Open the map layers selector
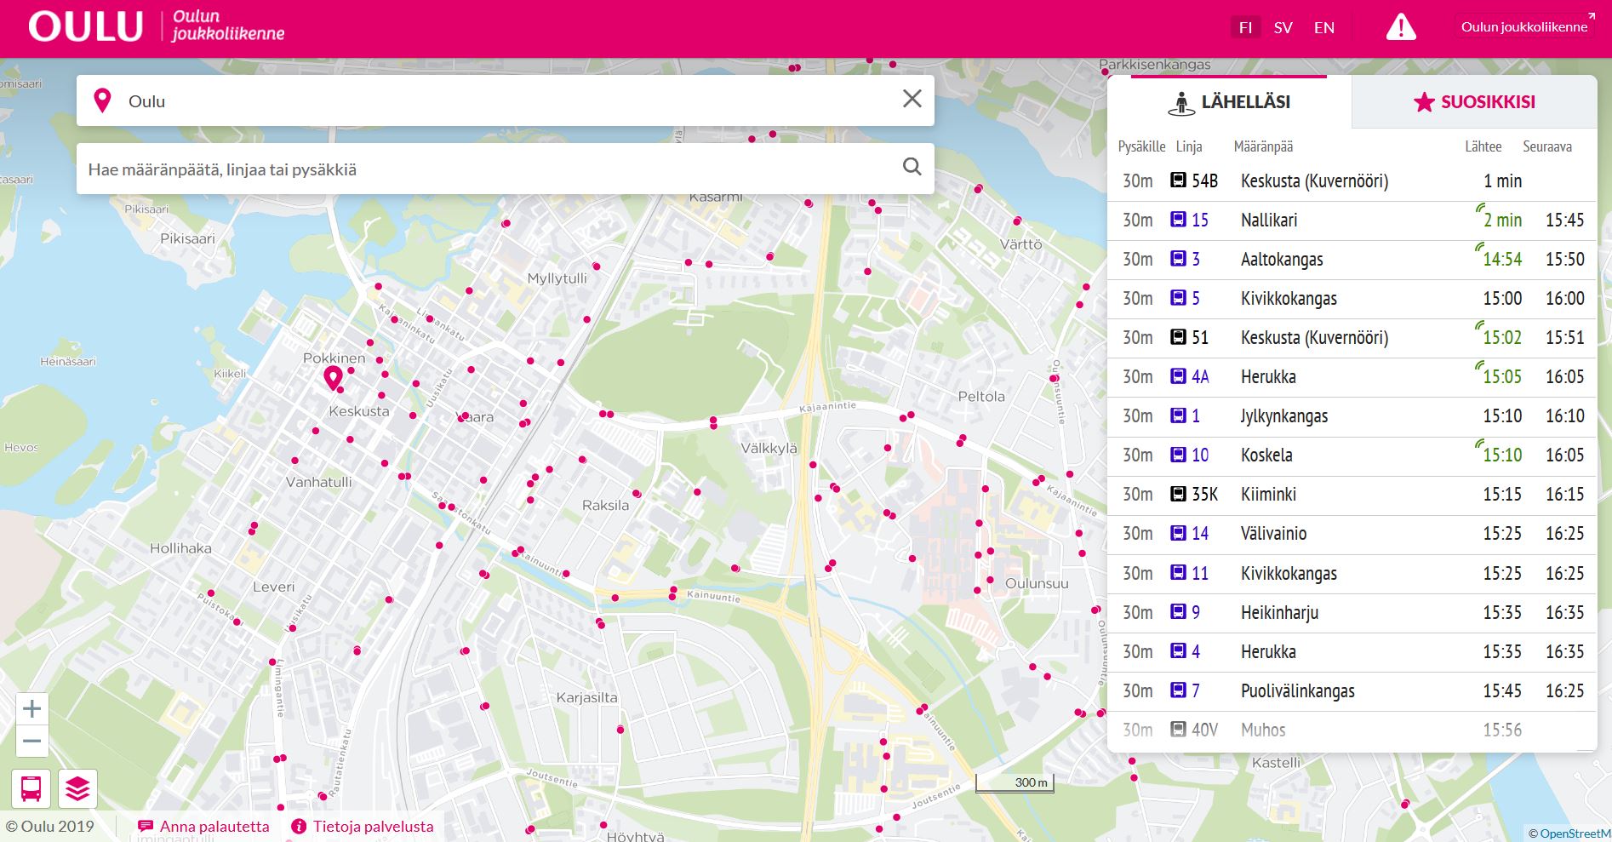Viewport: 1612px width, 842px height. [x=77, y=788]
